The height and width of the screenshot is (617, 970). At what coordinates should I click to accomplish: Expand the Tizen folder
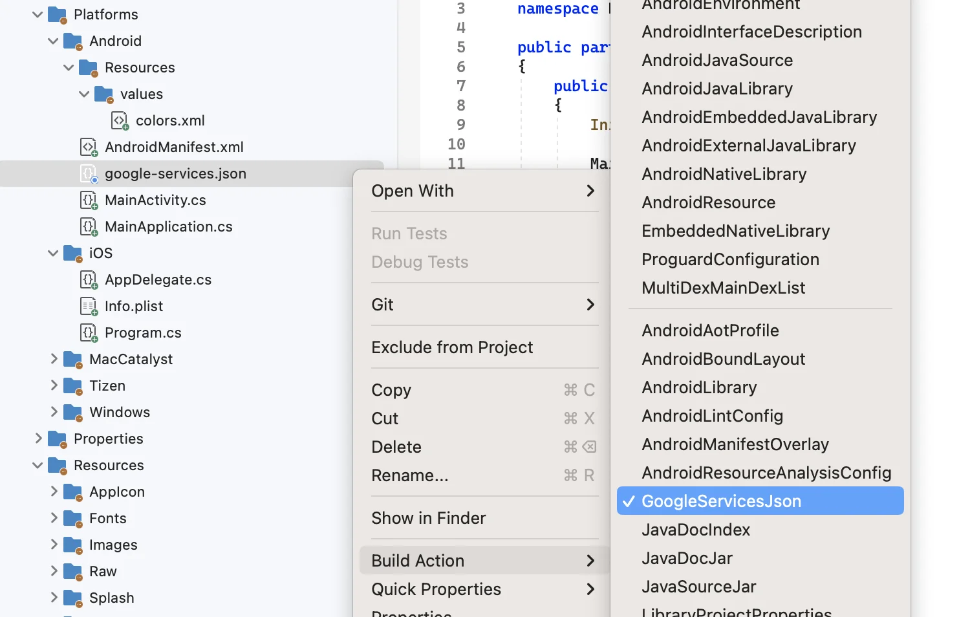click(54, 385)
